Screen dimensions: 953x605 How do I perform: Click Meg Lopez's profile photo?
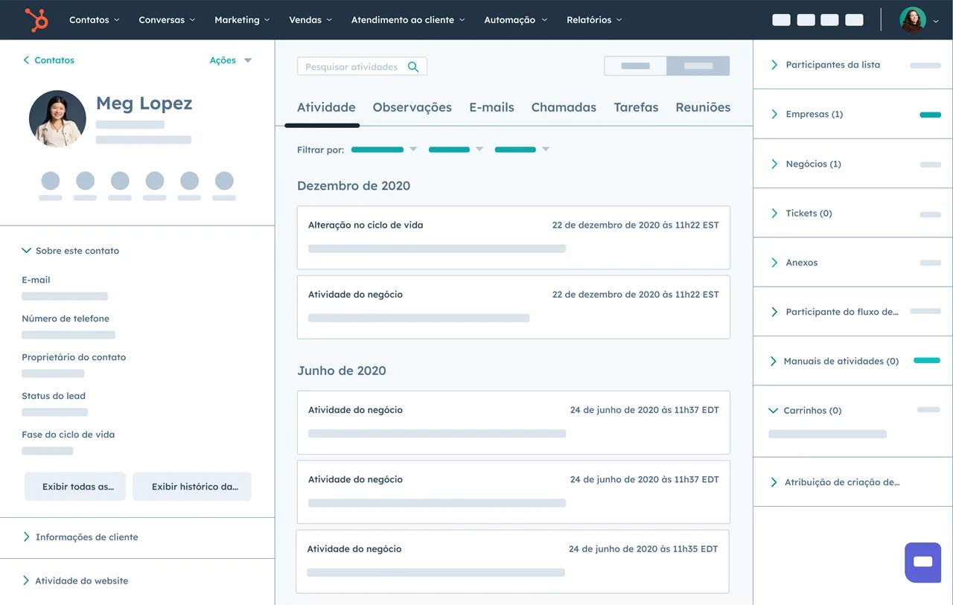pyautogui.click(x=57, y=118)
